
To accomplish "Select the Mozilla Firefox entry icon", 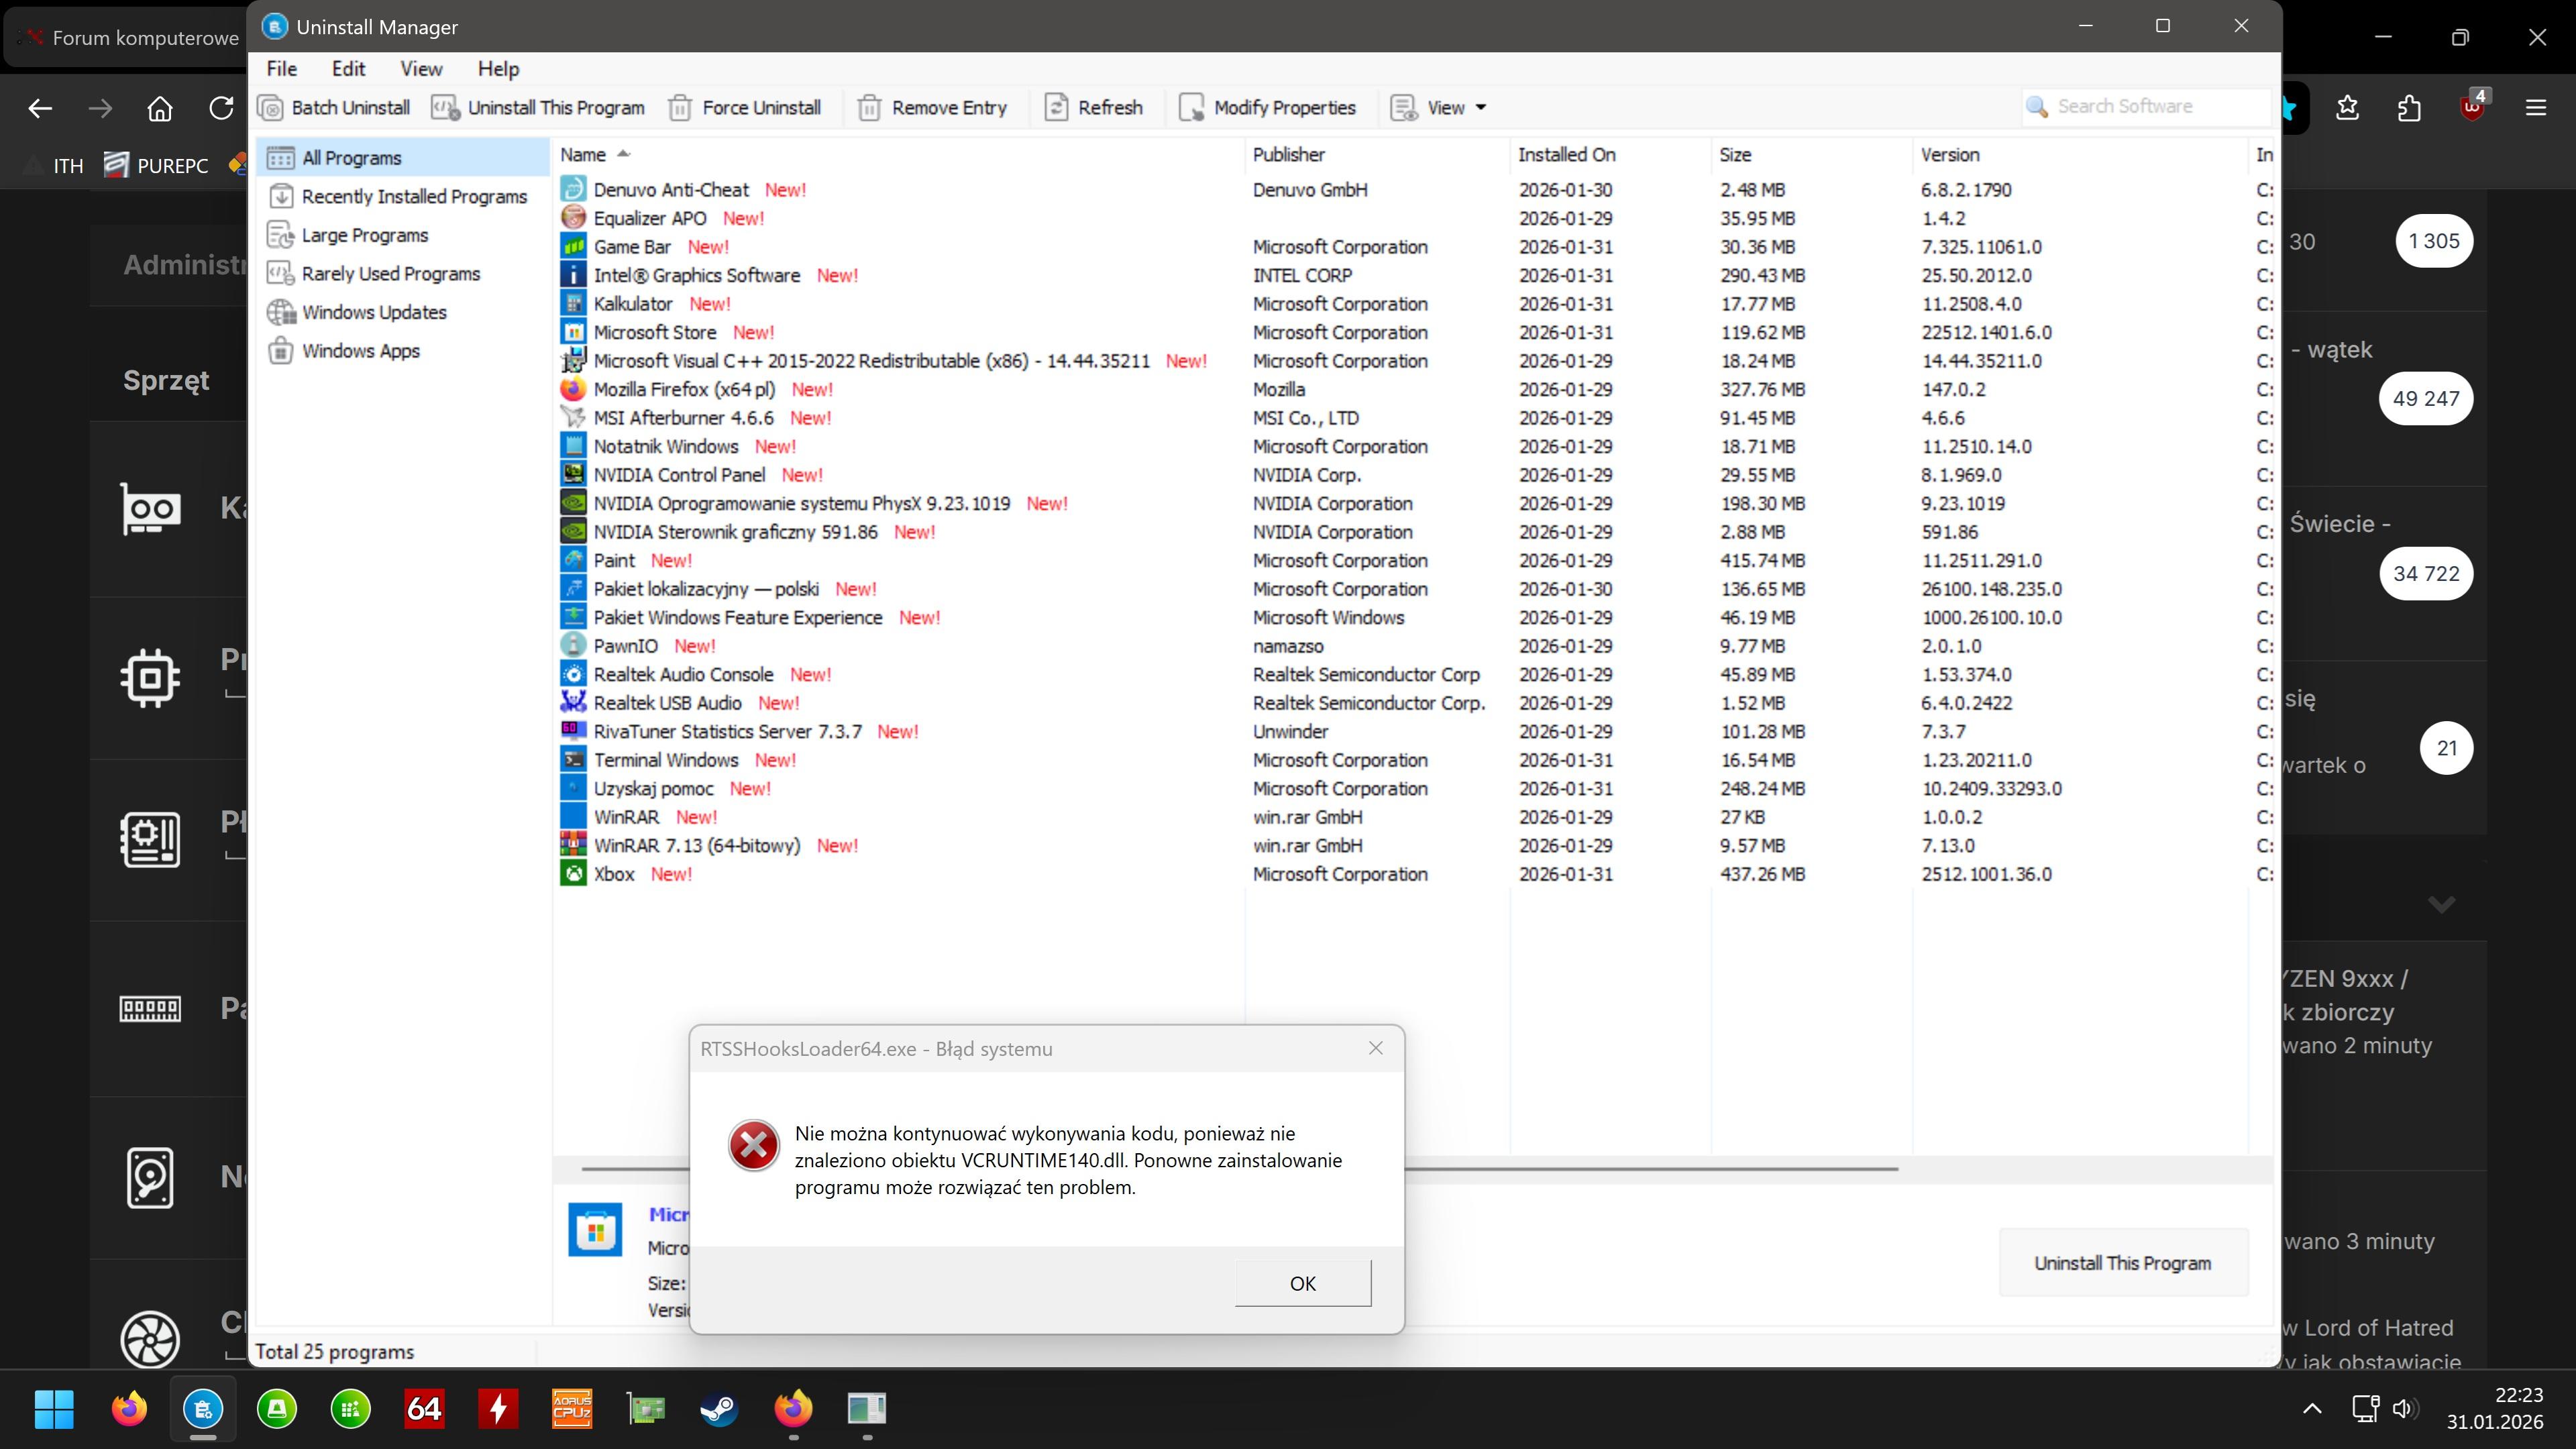I will (x=573, y=389).
